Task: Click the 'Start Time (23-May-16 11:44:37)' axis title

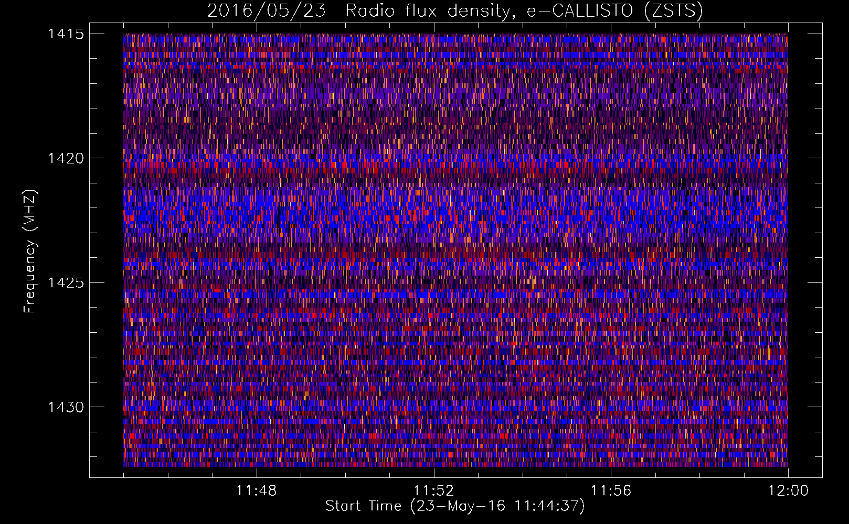Action: click(x=455, y=506)
